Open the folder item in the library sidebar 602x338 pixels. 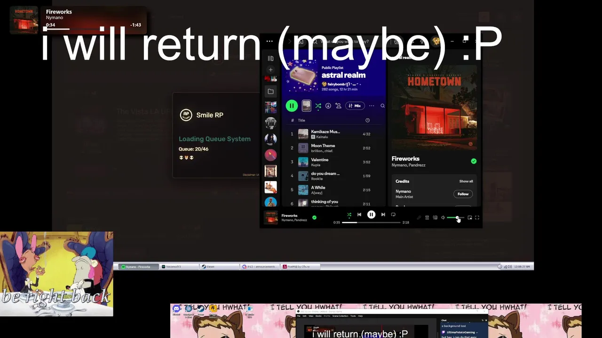coord(270,92)
